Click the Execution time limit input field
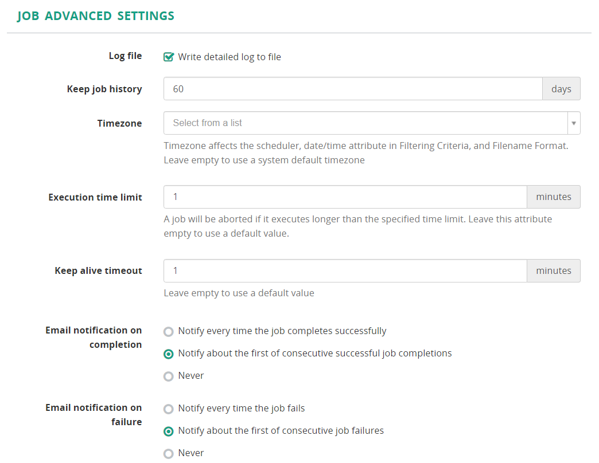 [345, 197]
